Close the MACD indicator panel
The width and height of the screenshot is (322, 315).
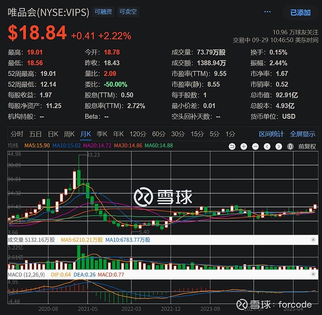pos(313,274)
